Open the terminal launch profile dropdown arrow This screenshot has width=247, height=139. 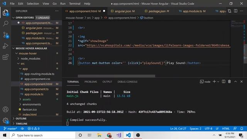218,81
